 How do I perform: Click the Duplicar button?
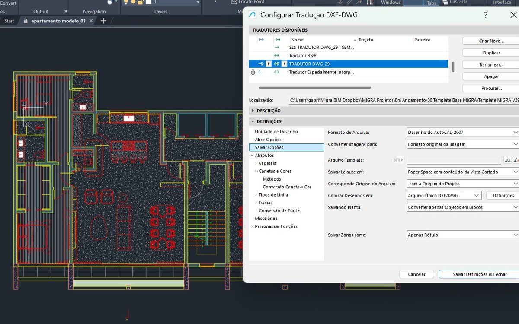(491, 53)
